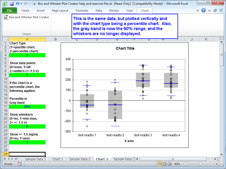
Task: Click the zoom out minus button
Action: 186,164
